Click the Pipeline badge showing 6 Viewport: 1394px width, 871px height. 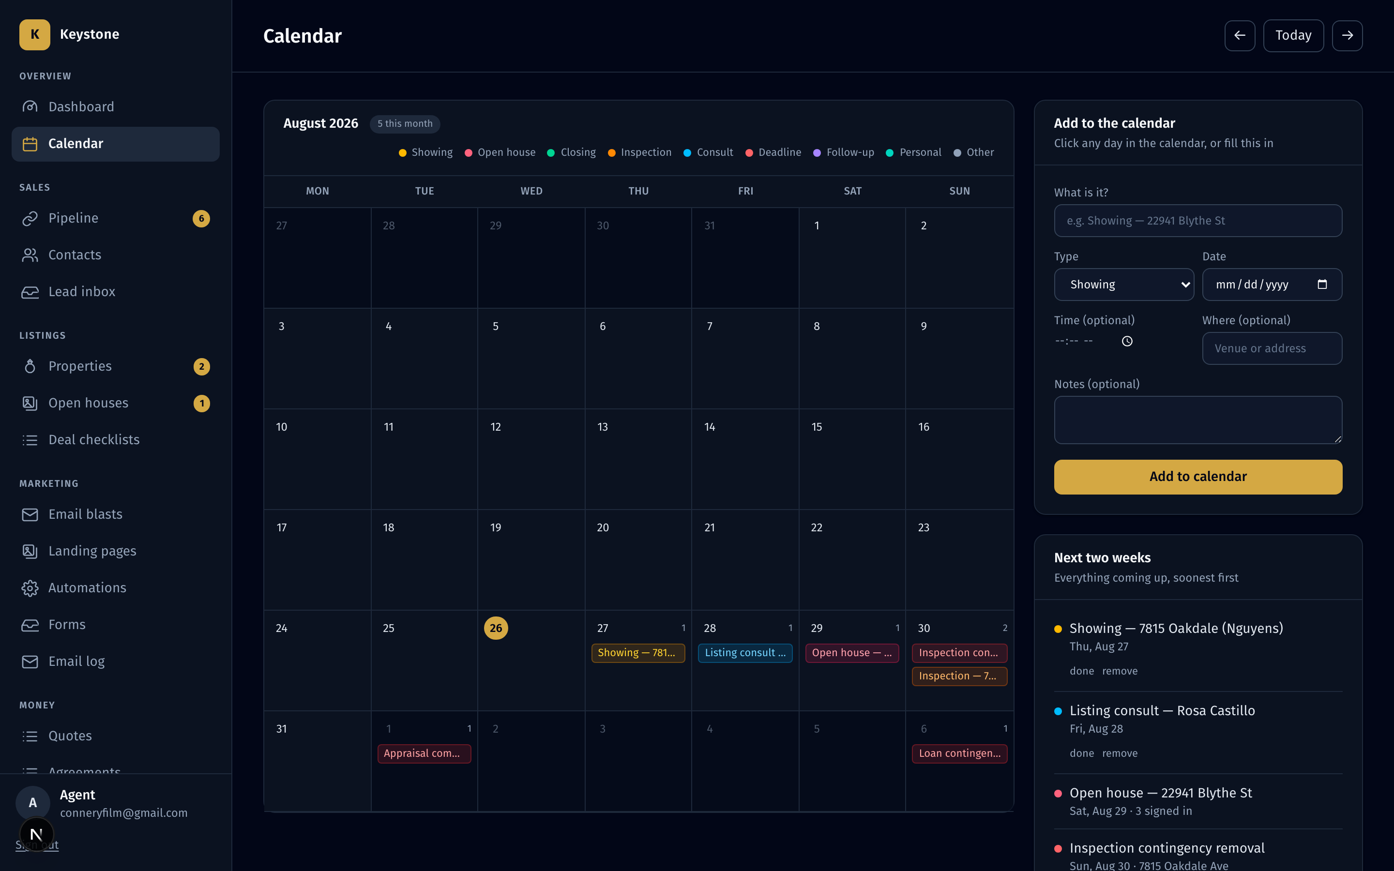201,218
